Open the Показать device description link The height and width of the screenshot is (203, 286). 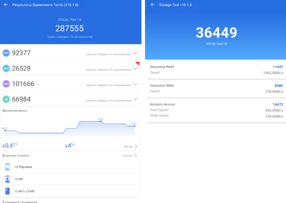[130, 156]
